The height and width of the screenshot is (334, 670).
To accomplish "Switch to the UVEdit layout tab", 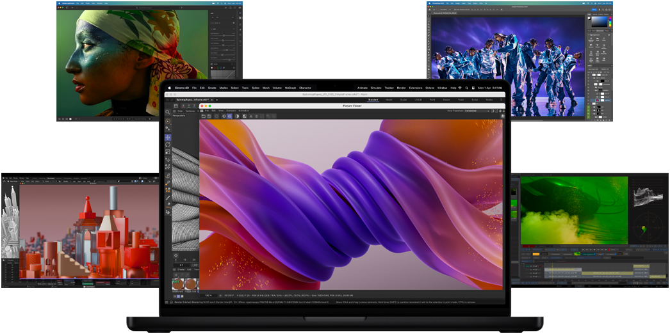I will tap(418, 100).
